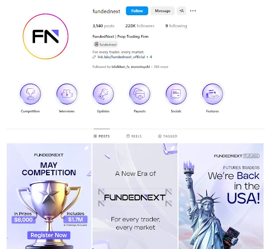Follow the fundednext account
The height and width of the screenshot is (249, 268).
pos(137,11)
